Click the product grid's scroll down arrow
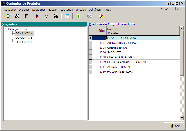 181,118
